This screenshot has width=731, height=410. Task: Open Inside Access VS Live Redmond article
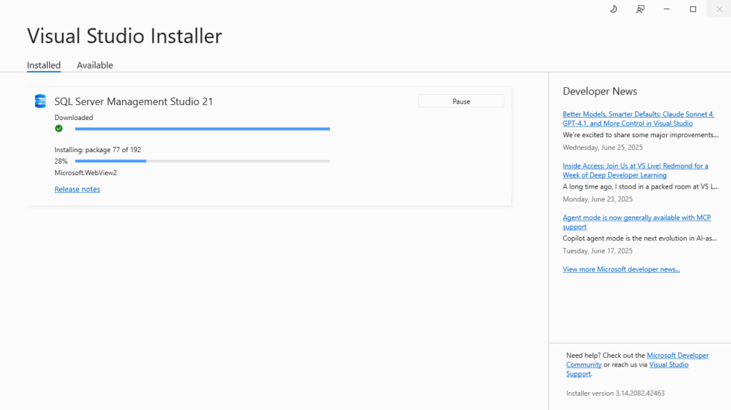pos(635,170)
